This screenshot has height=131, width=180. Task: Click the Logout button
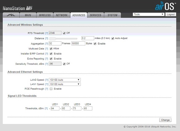171,14
